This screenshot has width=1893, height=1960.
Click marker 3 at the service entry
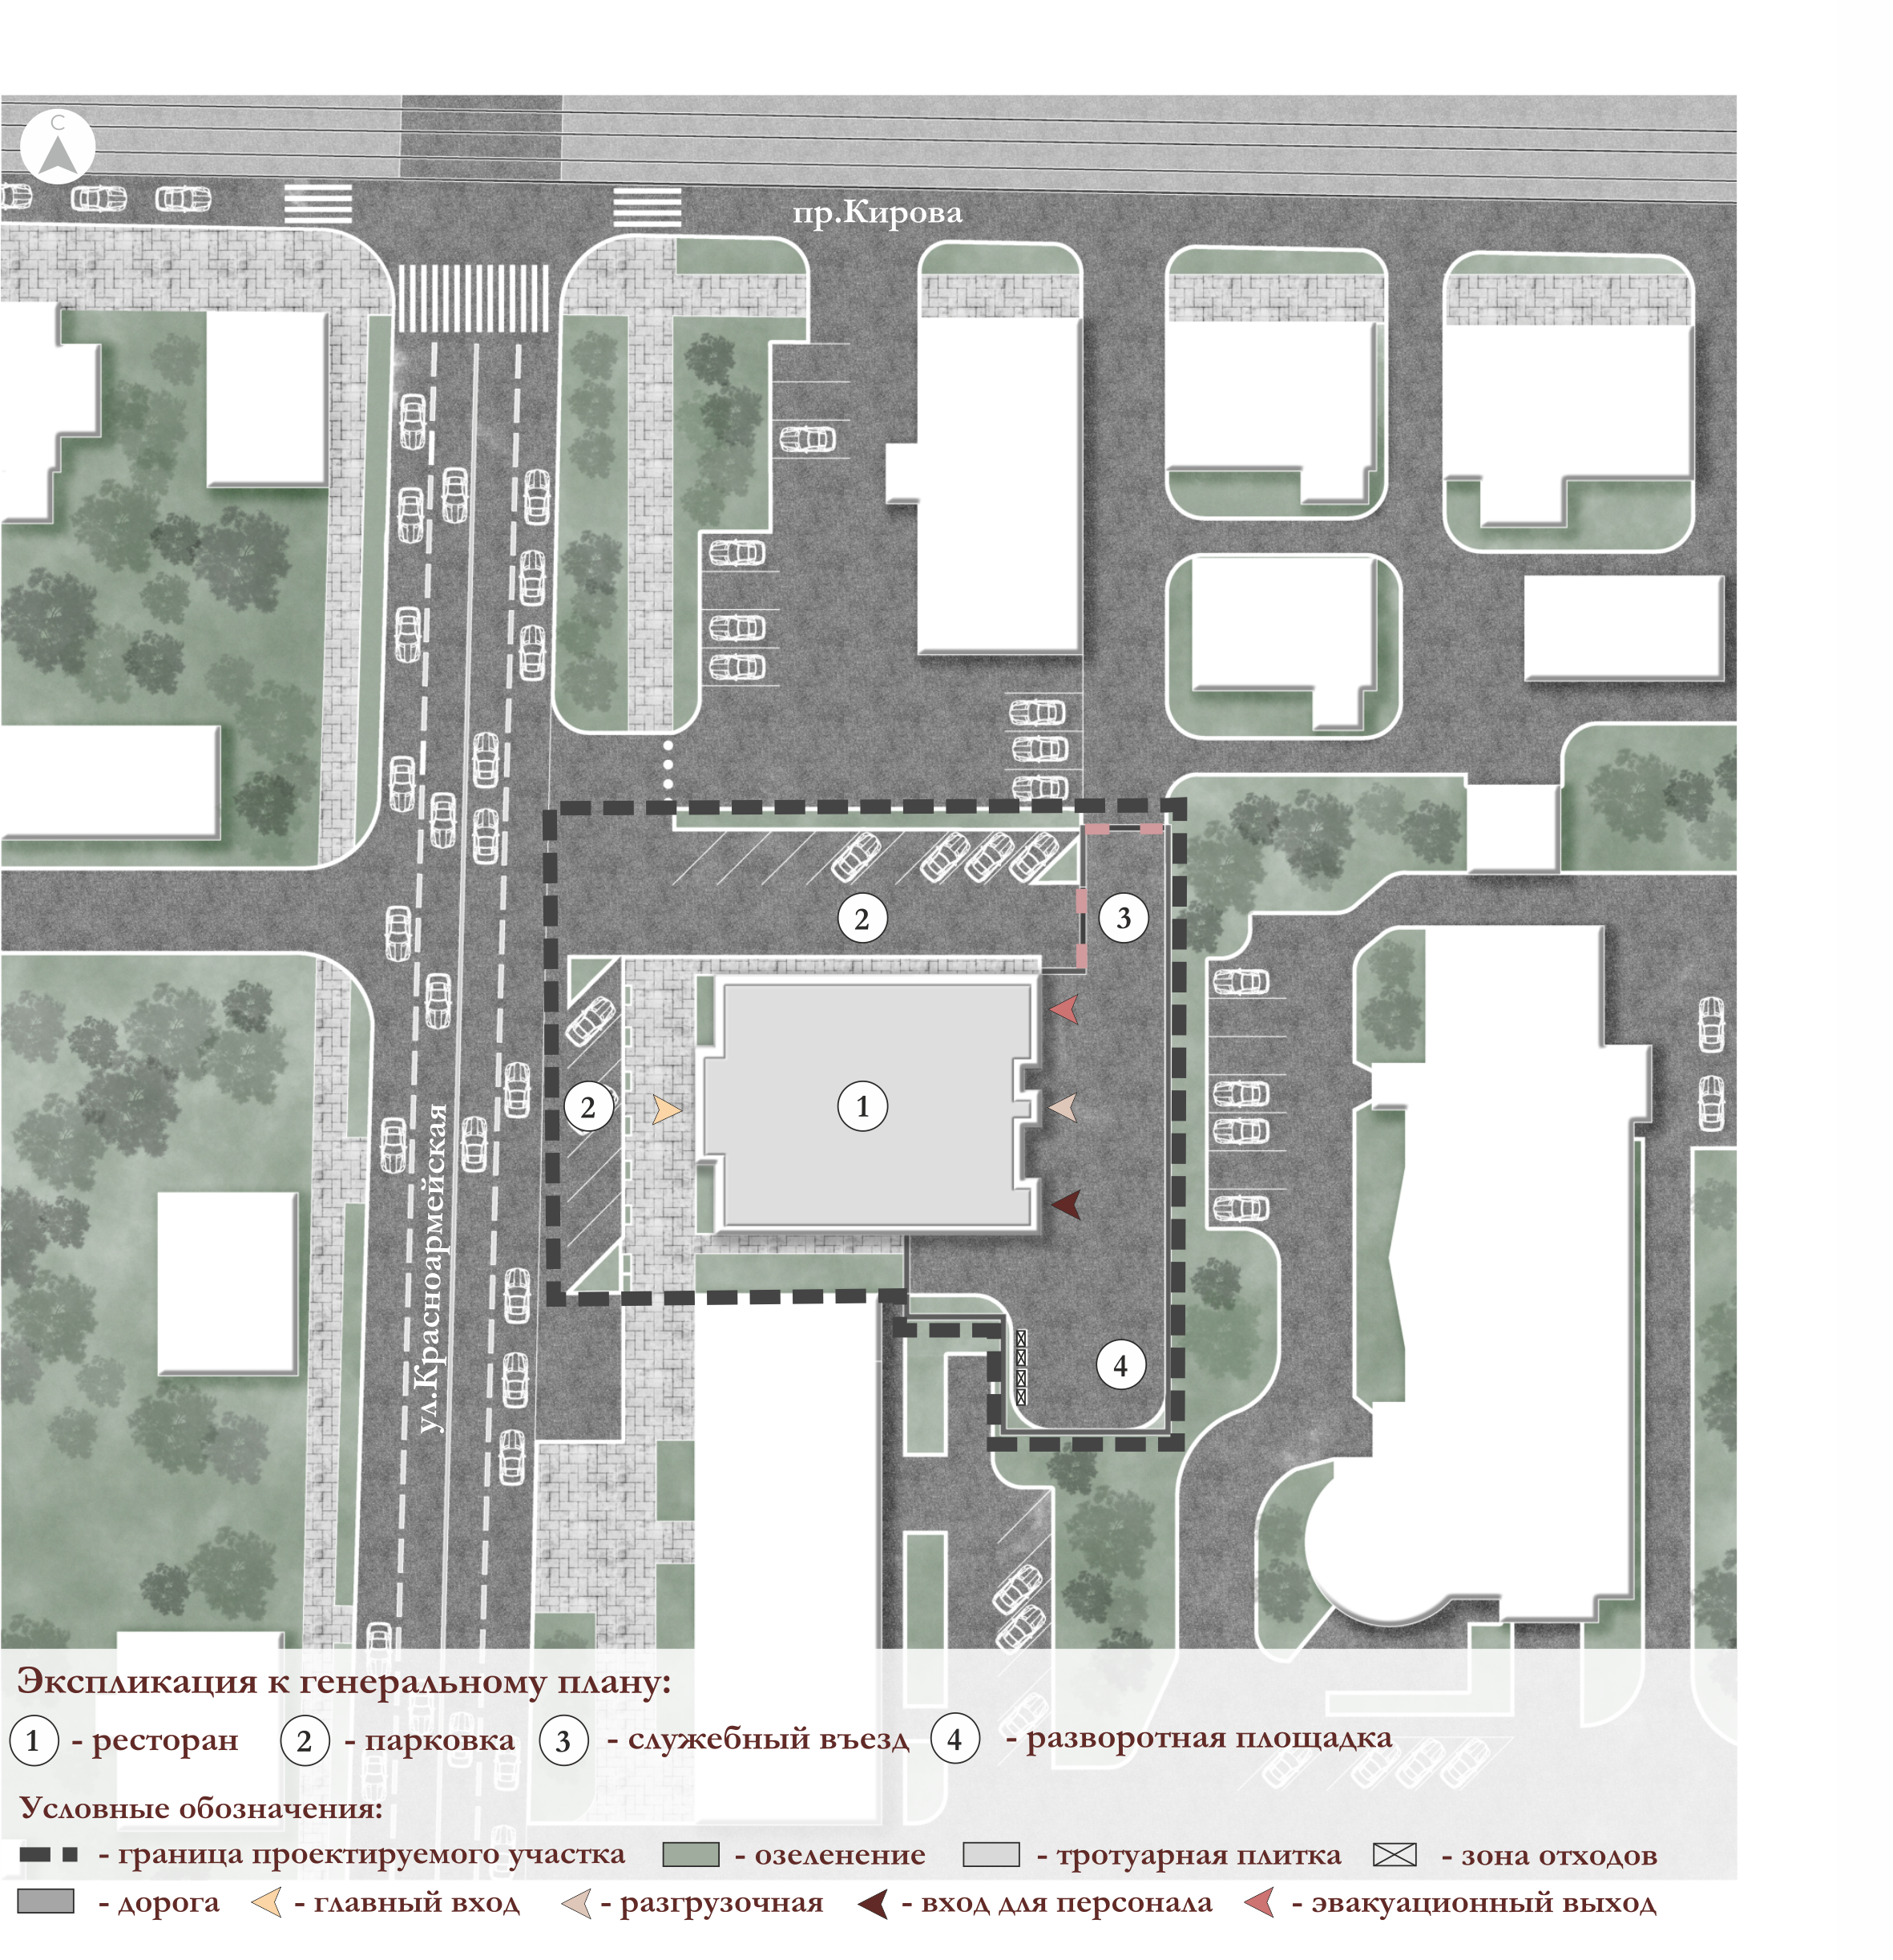pyautogui.click(x=1123, y=918)
